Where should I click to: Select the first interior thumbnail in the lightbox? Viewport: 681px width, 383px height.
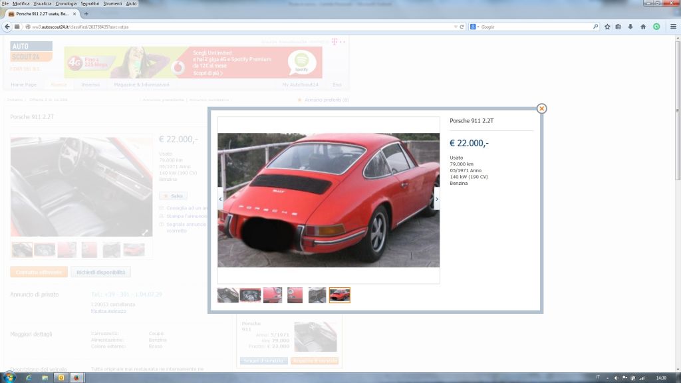pyautogui.click(x=228, y=295)
